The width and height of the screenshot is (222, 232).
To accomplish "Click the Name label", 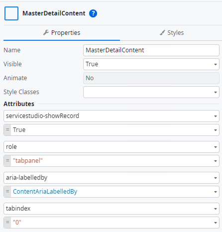I will 12,50.
